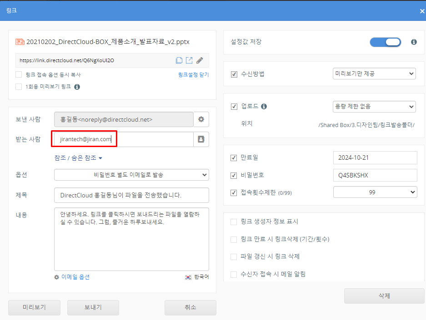
Task: Enable 링크 생성자 정보 표시 checkbox
Action: 234,222
